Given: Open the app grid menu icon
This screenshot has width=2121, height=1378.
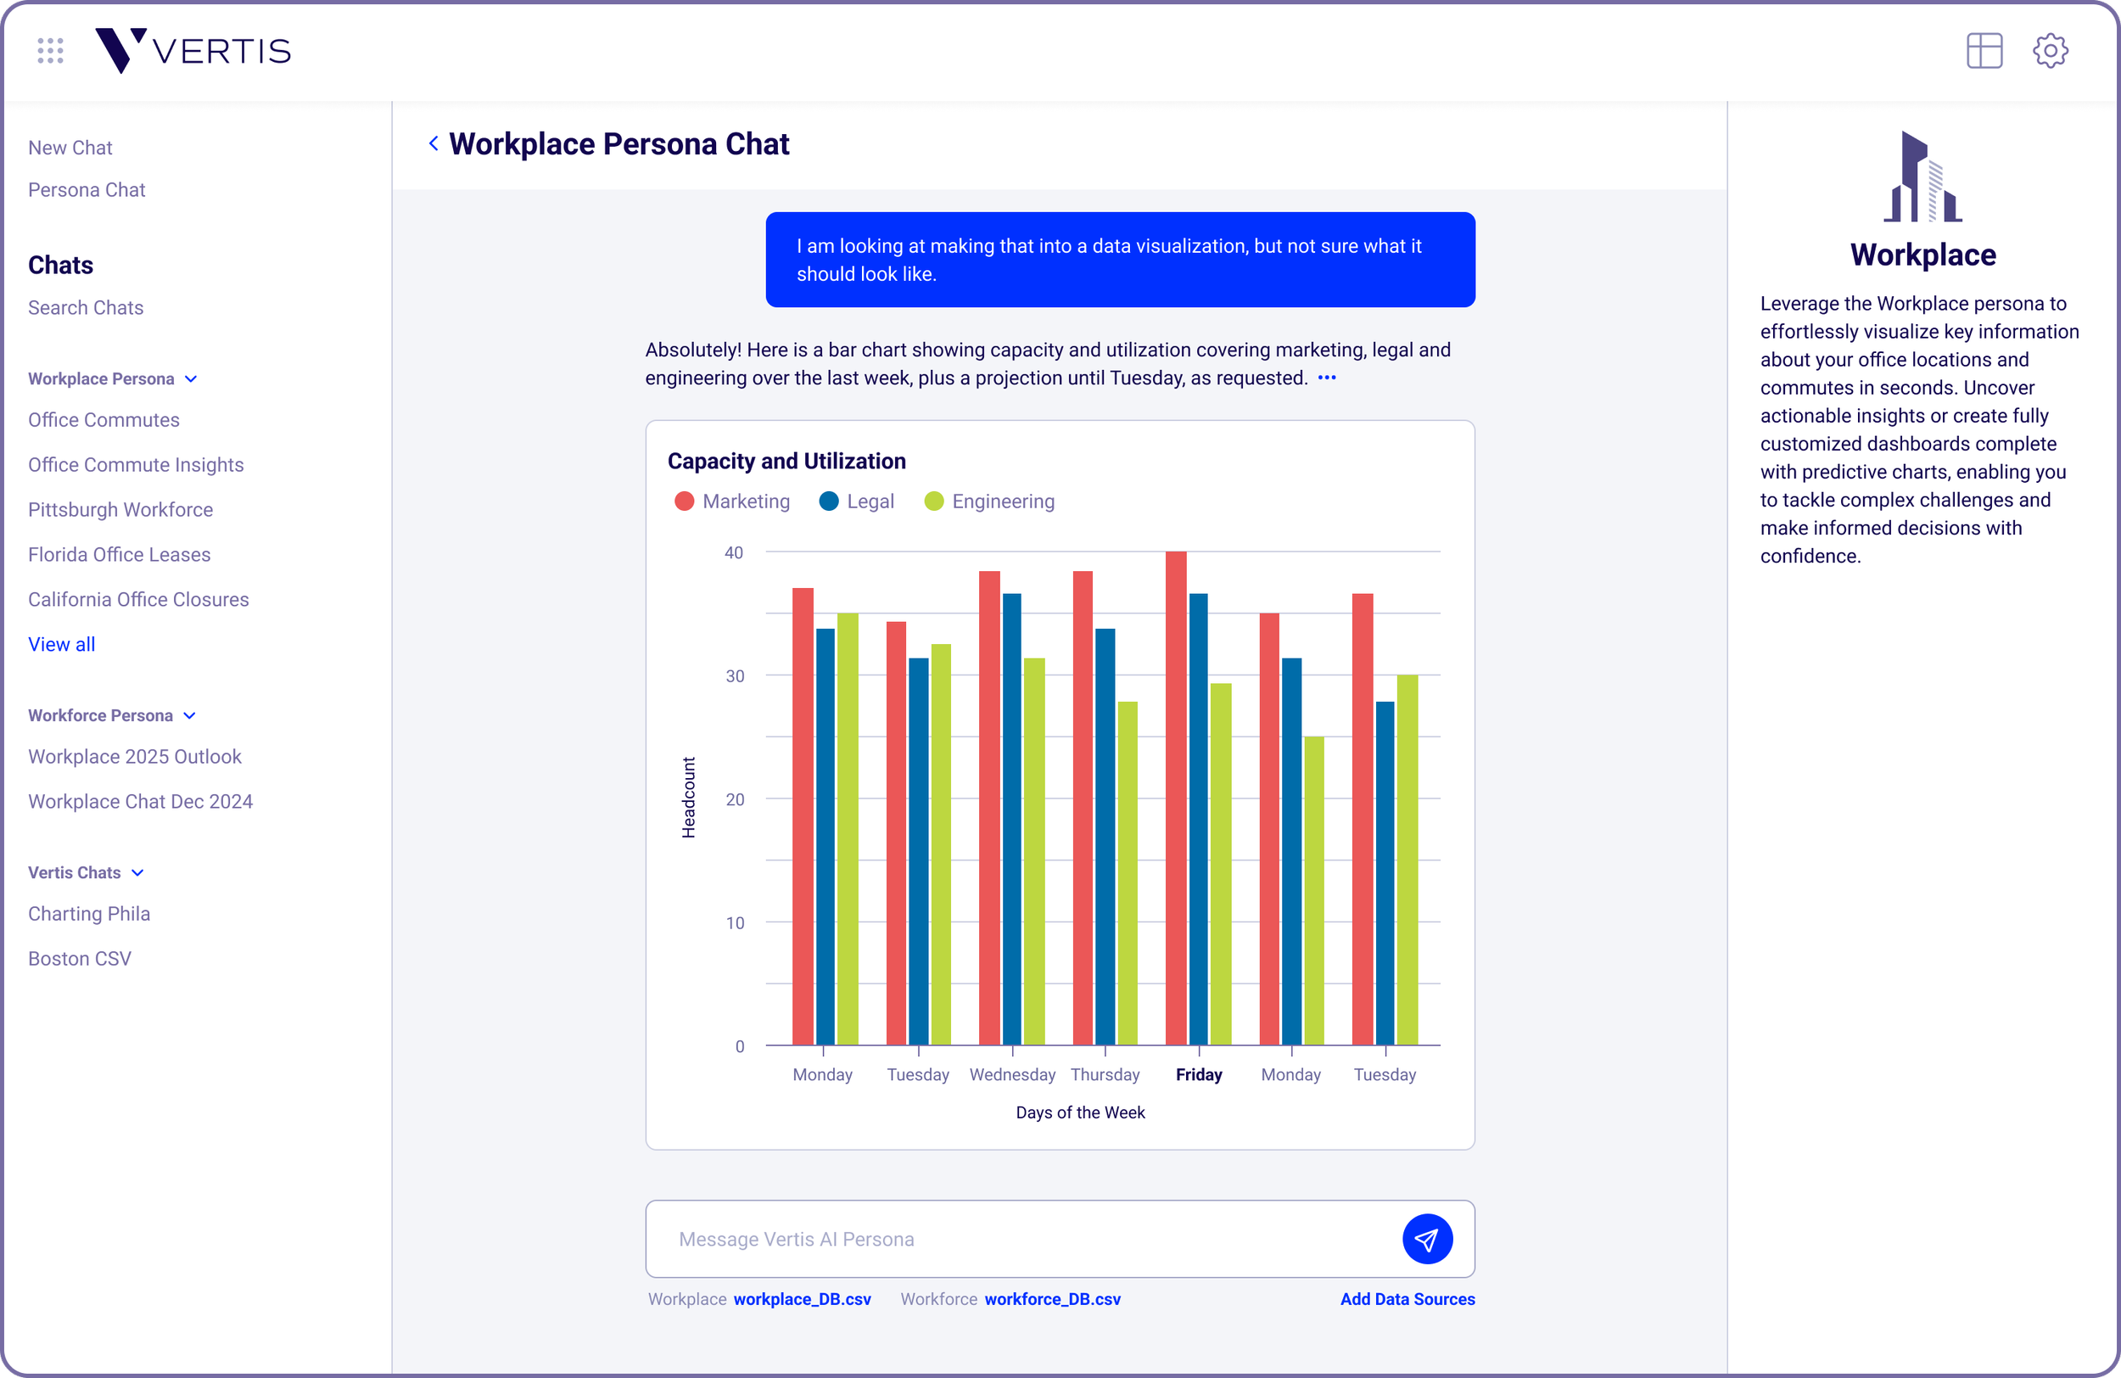Looking at the screenshot, I should coord(50,51).
